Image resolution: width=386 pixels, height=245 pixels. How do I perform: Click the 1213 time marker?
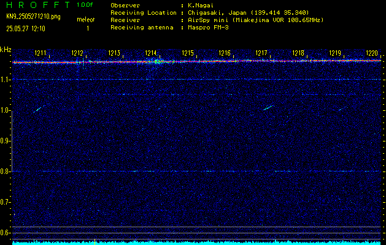[x=114, y=53]
